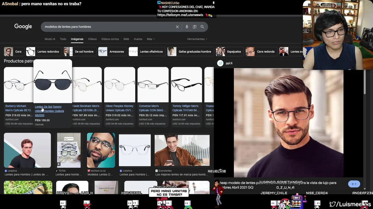Click 'Modelos Lentes D...' caption link
The height and width of the screenshot is (209, 373).
pos(100,174)
